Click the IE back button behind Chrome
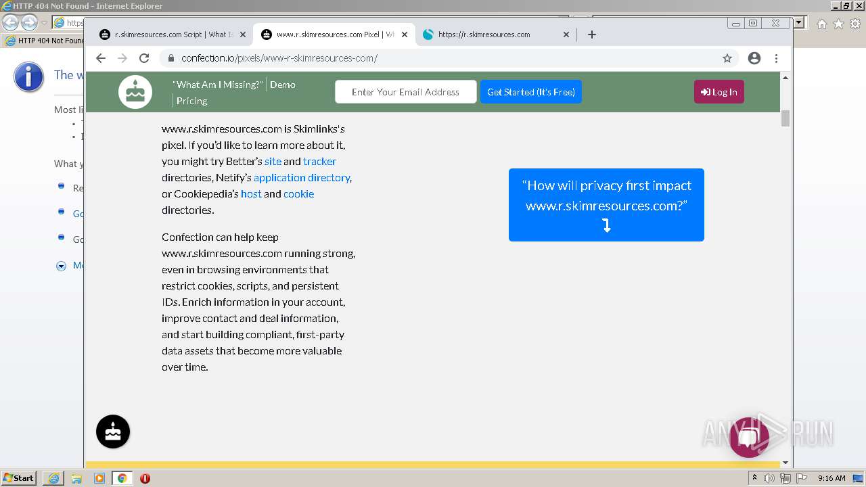 tap(11, 23)
